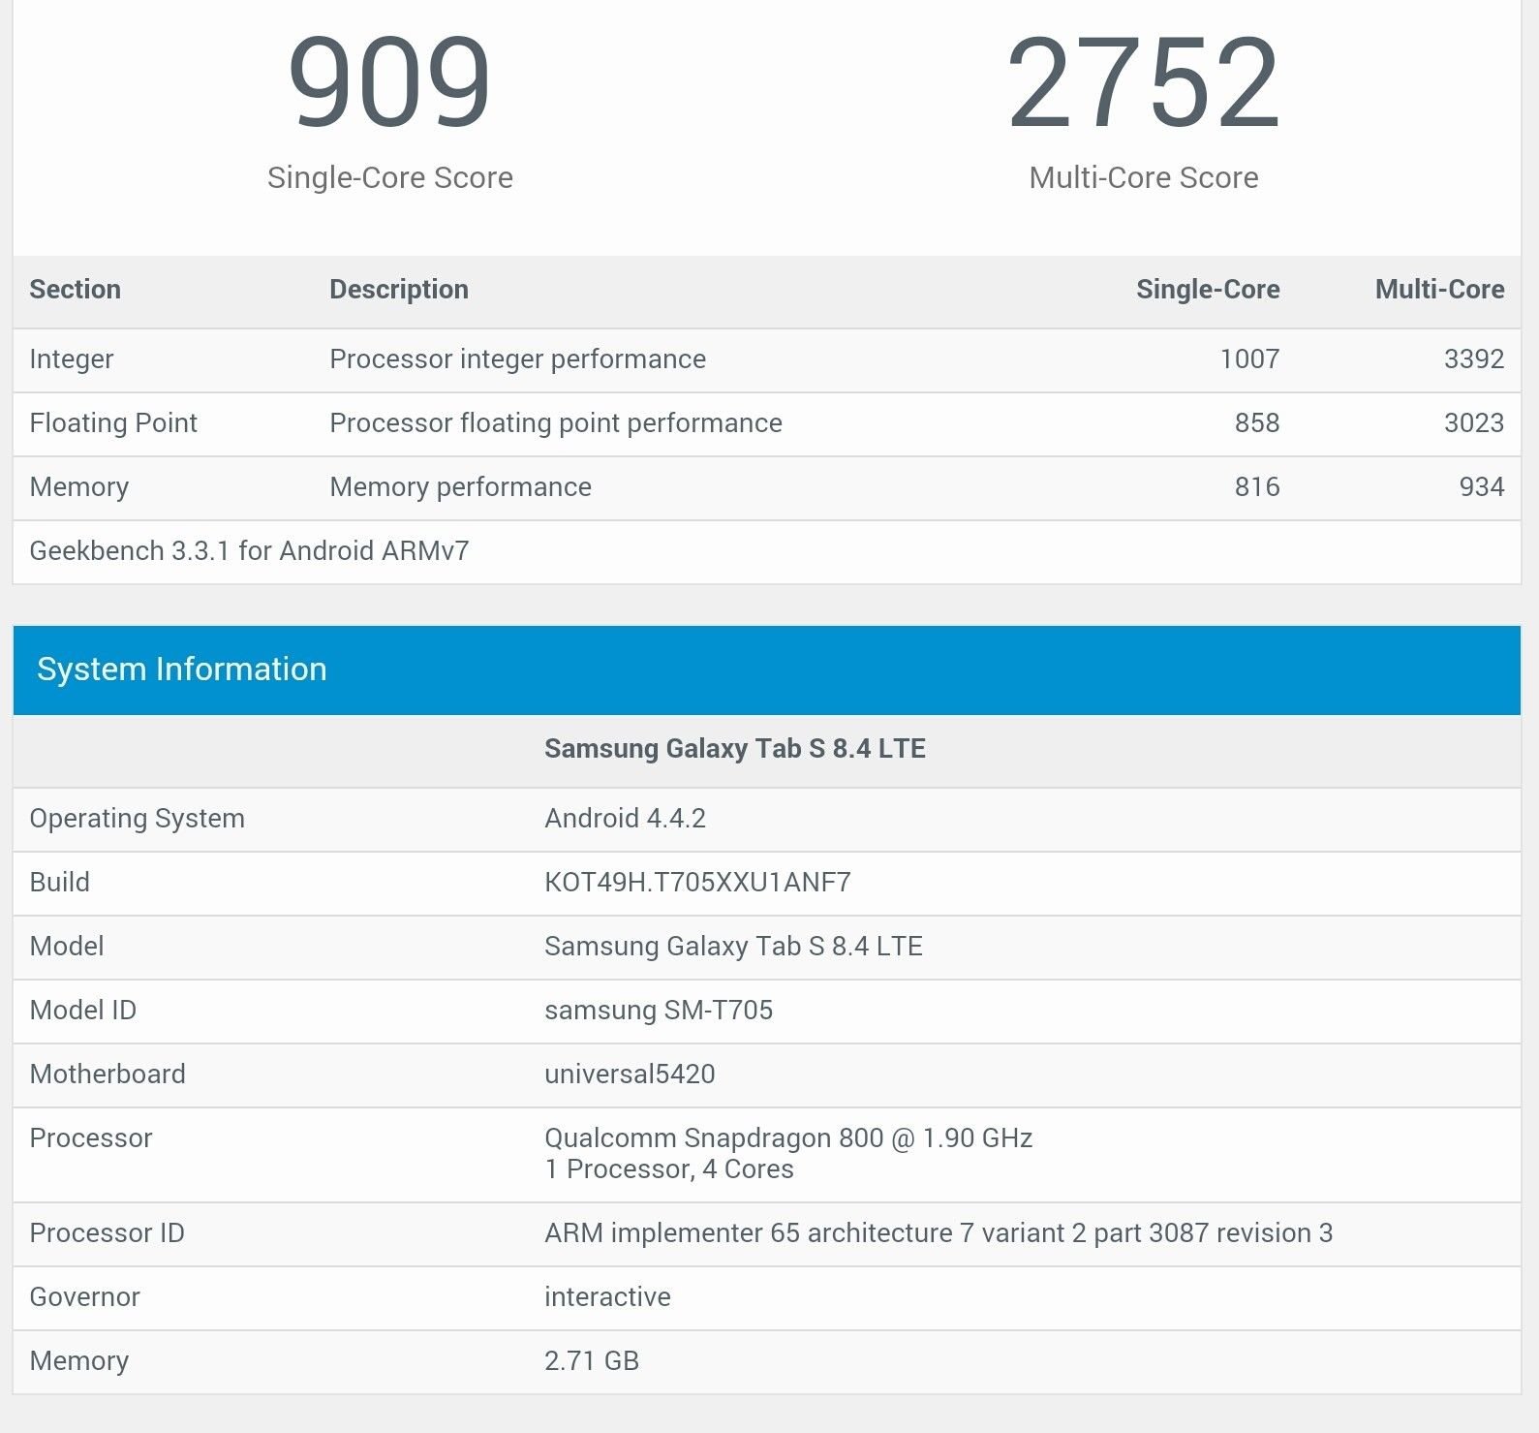
Task: Select the Floating Point section label
Action: pyautogui.click(x=113, y=423)
